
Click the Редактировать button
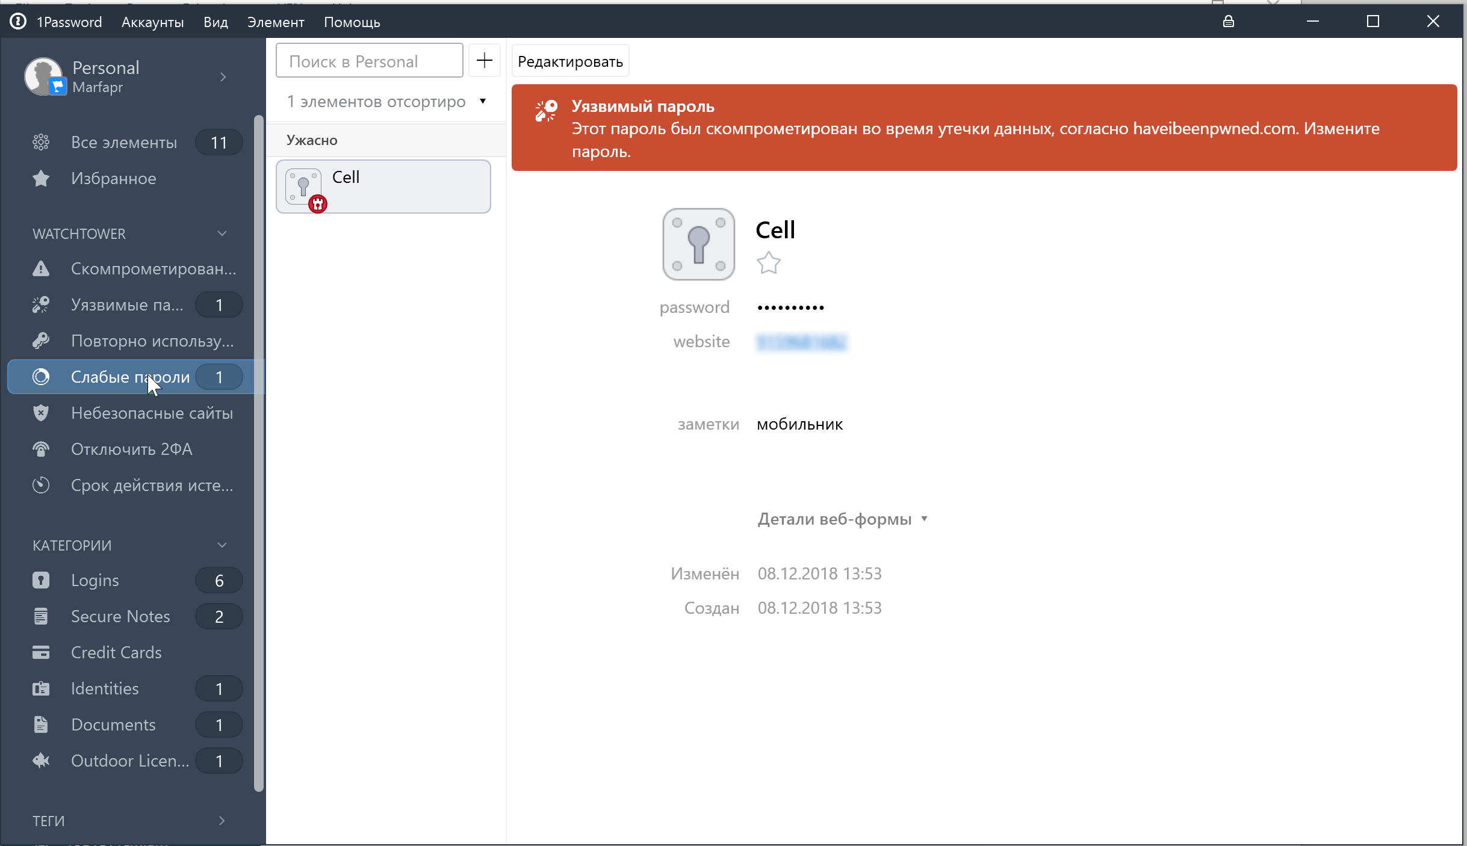(570, 61)
